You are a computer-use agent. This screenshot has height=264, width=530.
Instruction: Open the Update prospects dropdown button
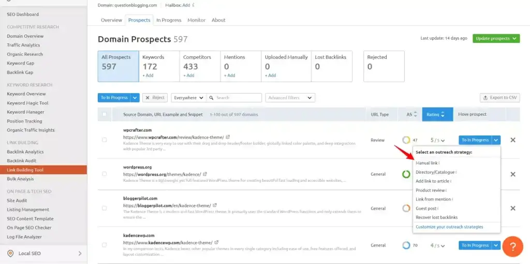pyautogui.click(x=496, y=38)
